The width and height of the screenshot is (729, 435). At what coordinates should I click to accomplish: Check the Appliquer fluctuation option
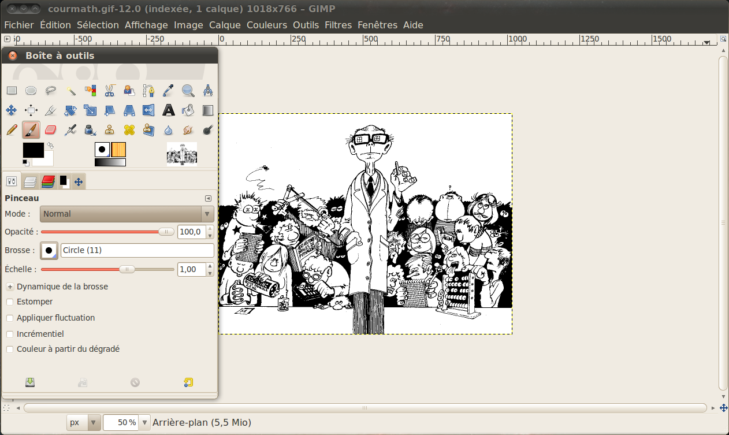pyautogui.click(x=10, y=318)
